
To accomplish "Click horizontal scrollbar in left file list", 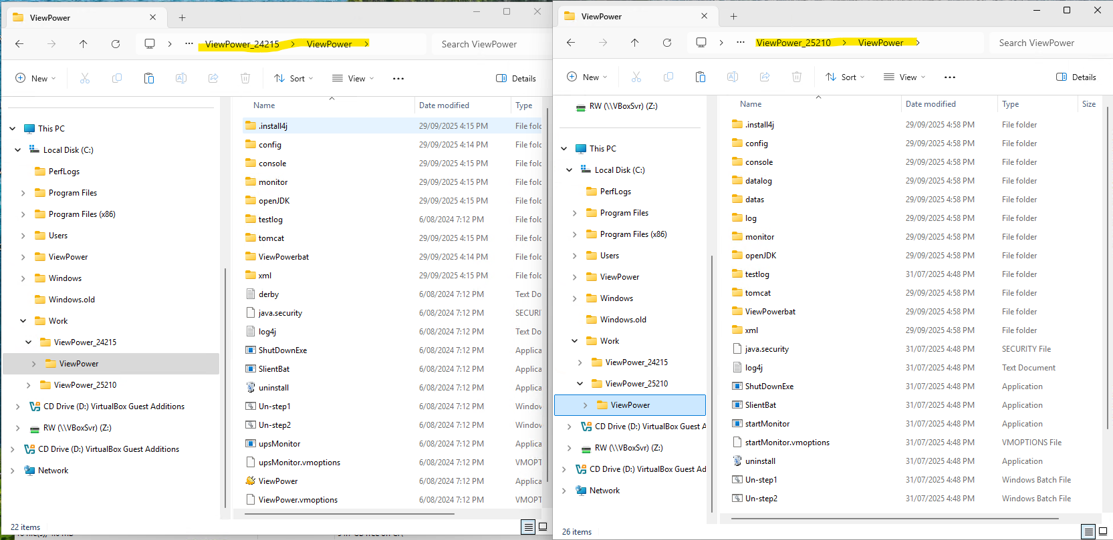I will 349,514.
